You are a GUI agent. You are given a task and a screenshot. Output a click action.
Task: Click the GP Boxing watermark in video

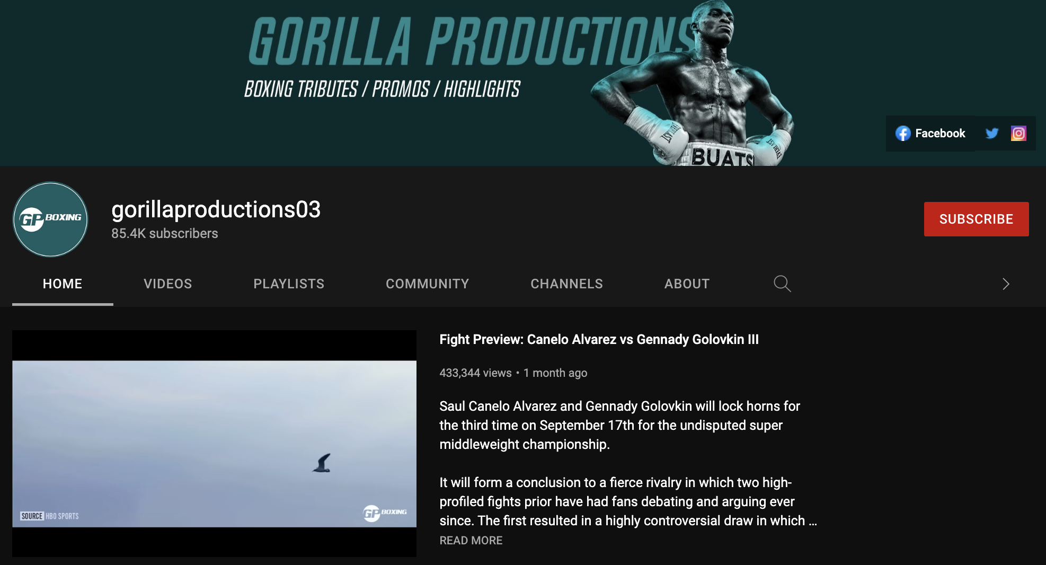point(385,513)
